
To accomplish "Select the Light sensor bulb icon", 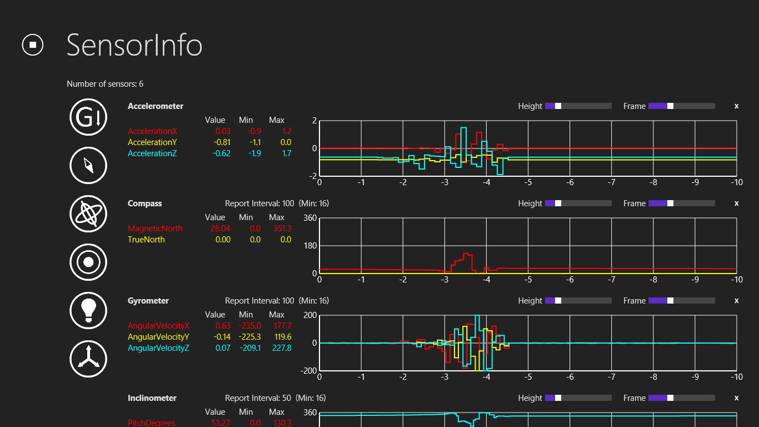I will click(88, 310).
